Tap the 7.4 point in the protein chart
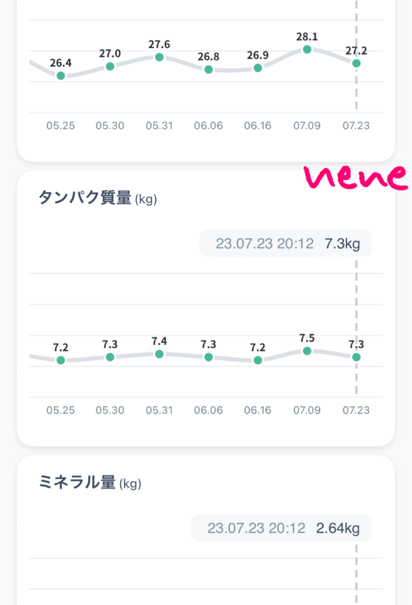 pyautogui.click(x=159, y=354)
